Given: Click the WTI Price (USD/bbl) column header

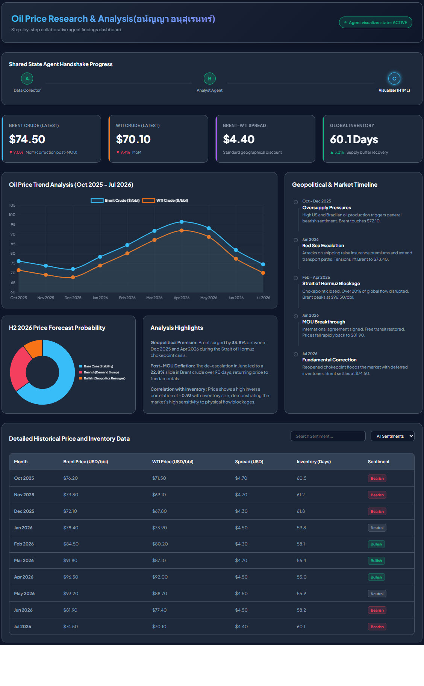Looking at the screenshot, I should coord(173,462).
